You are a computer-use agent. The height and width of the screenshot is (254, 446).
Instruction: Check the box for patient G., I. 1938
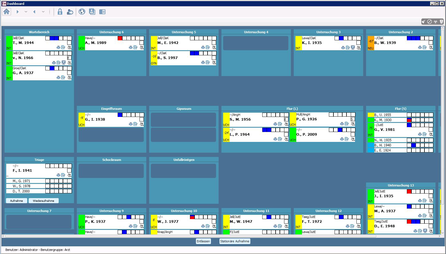coord(141,119)
